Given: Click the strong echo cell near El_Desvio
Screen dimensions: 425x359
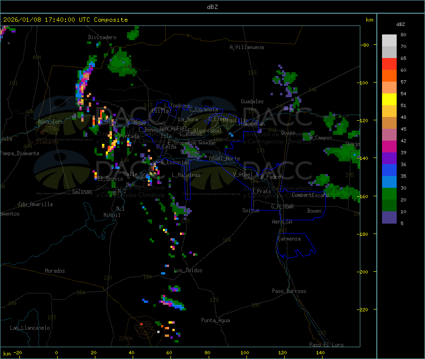Looking at the screenshot, I should point(95,175).
